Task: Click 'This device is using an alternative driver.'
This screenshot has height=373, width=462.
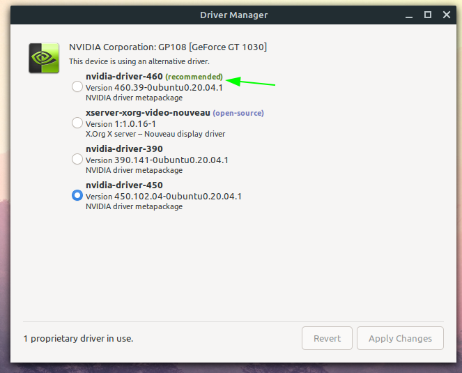Action: [139, 61]
